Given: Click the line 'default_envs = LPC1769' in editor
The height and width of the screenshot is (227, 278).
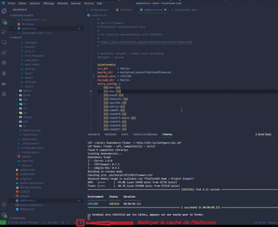Looking at the screenshot, I should (x=114, y=76).
